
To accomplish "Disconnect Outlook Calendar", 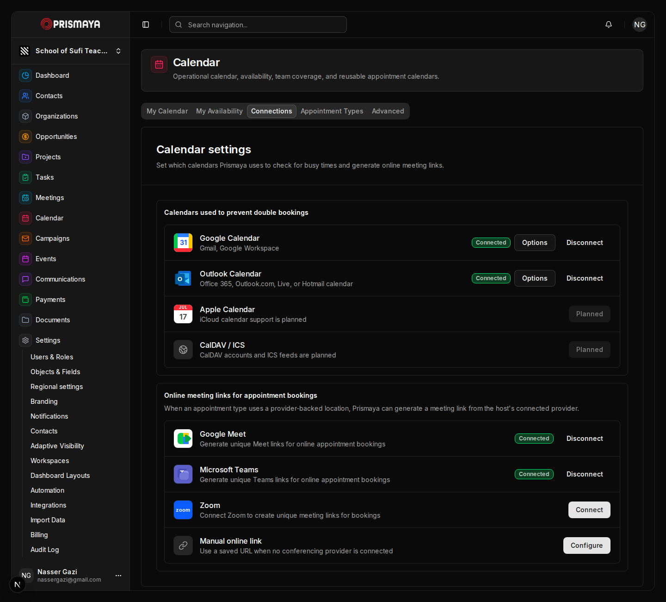I will (x=585, y=278).
